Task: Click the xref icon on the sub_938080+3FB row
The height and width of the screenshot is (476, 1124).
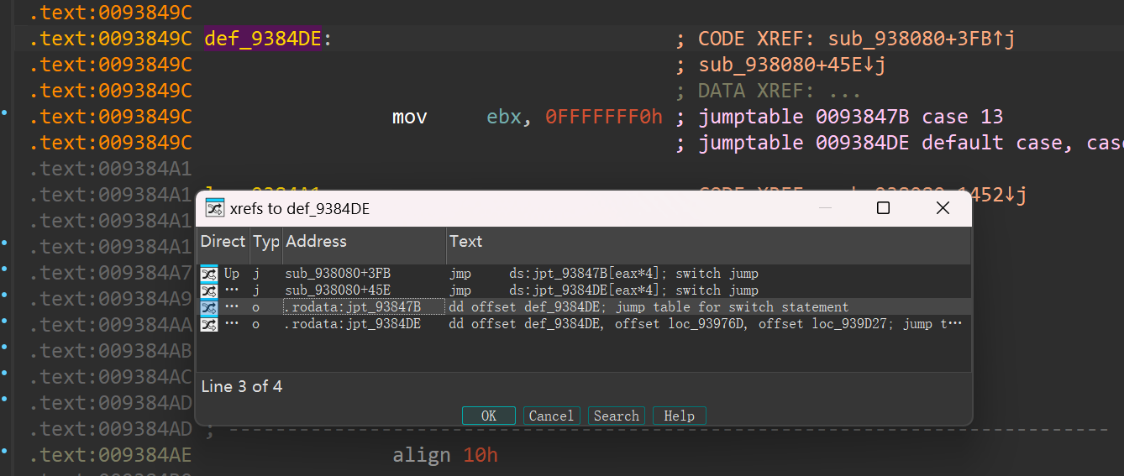Action: point(209,274)
